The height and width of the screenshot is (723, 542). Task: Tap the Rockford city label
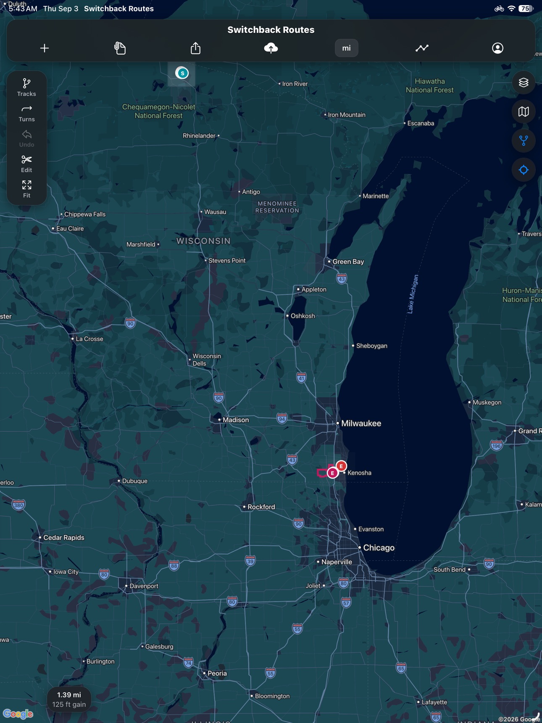tap(261, 507)
